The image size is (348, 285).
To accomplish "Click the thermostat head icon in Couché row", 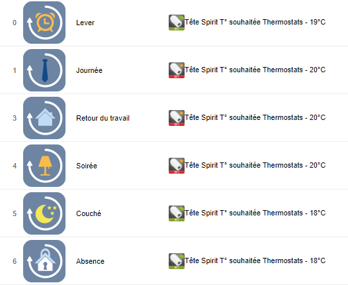I will (177, 213).
